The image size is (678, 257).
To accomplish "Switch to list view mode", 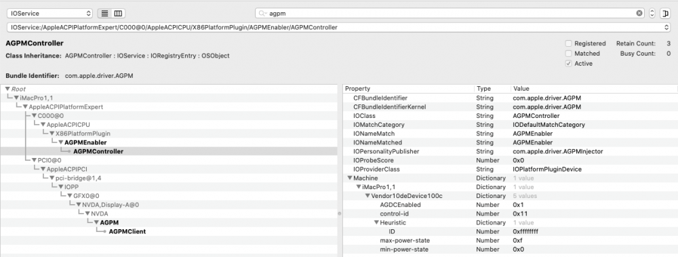I will coord(104,14).
